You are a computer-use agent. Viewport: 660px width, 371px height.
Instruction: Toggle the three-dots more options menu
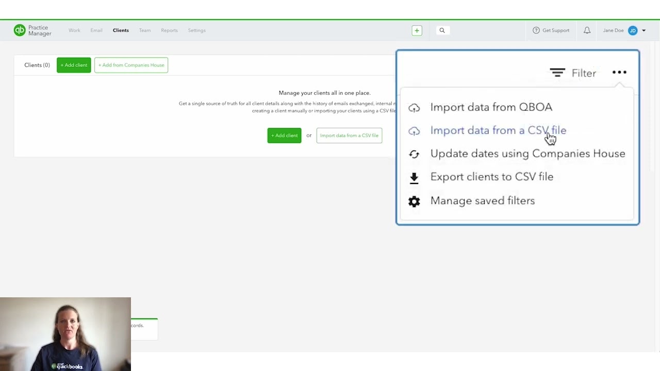[x=619, y=73]
